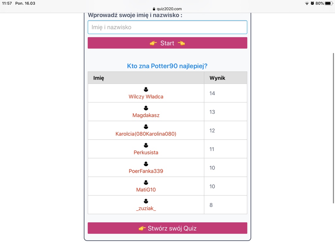Open the Karolcia(080Karolina080) name link

146,134
